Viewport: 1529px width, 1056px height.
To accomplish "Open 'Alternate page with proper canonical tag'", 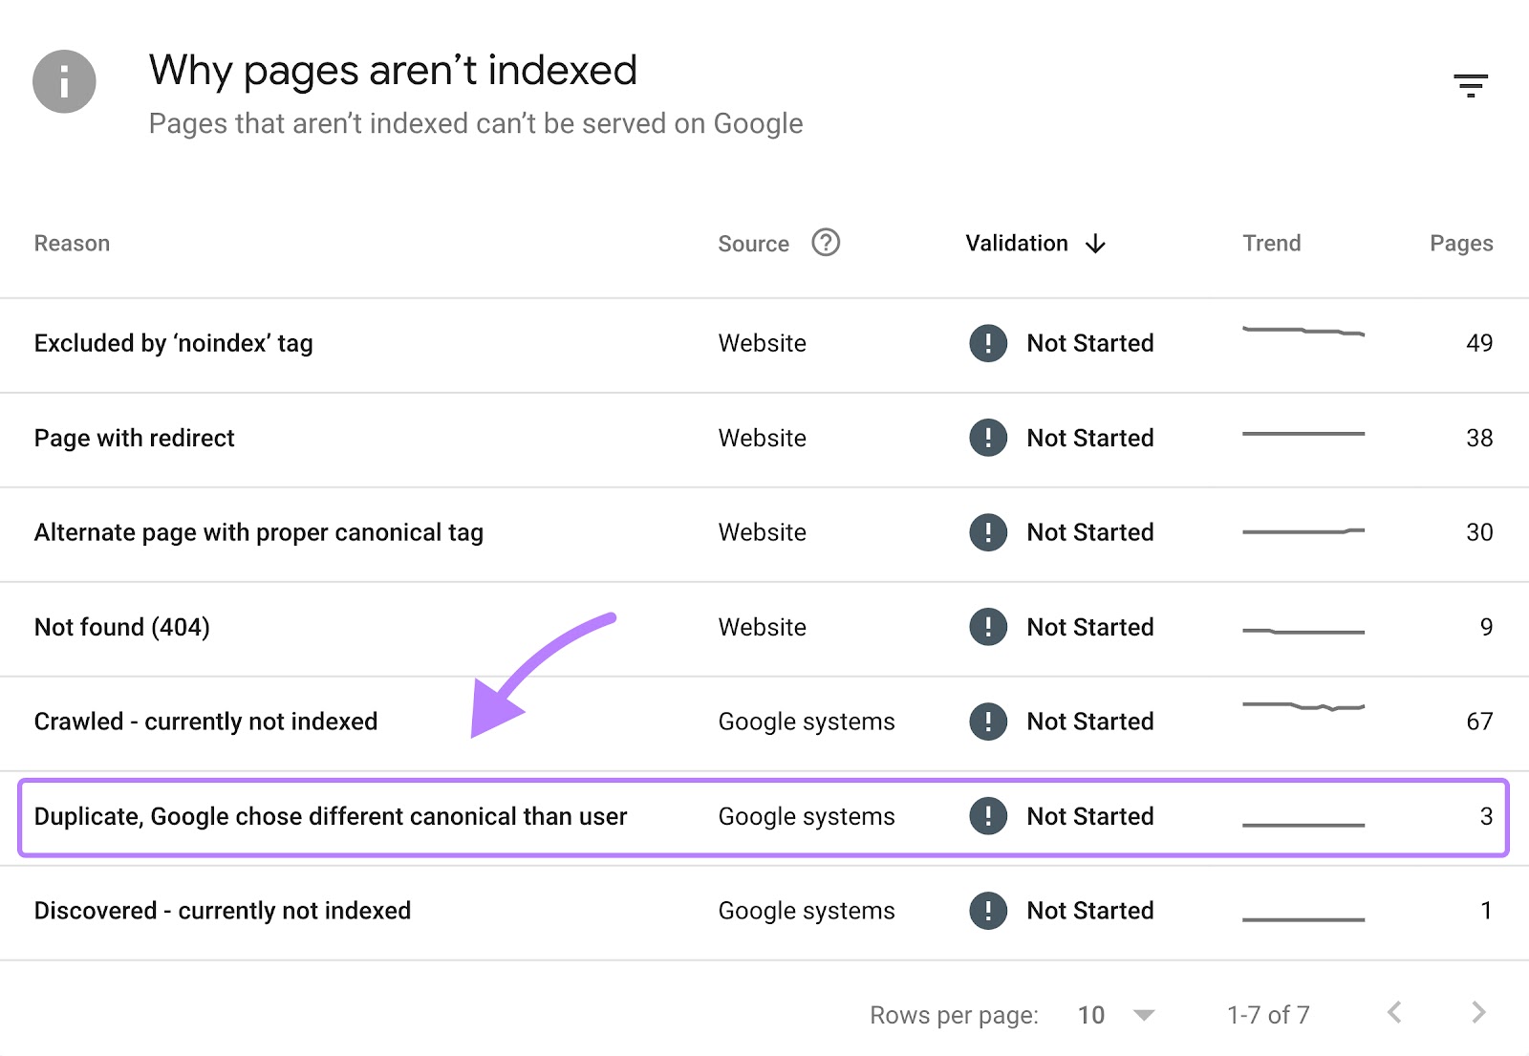I will pos(259,532).
